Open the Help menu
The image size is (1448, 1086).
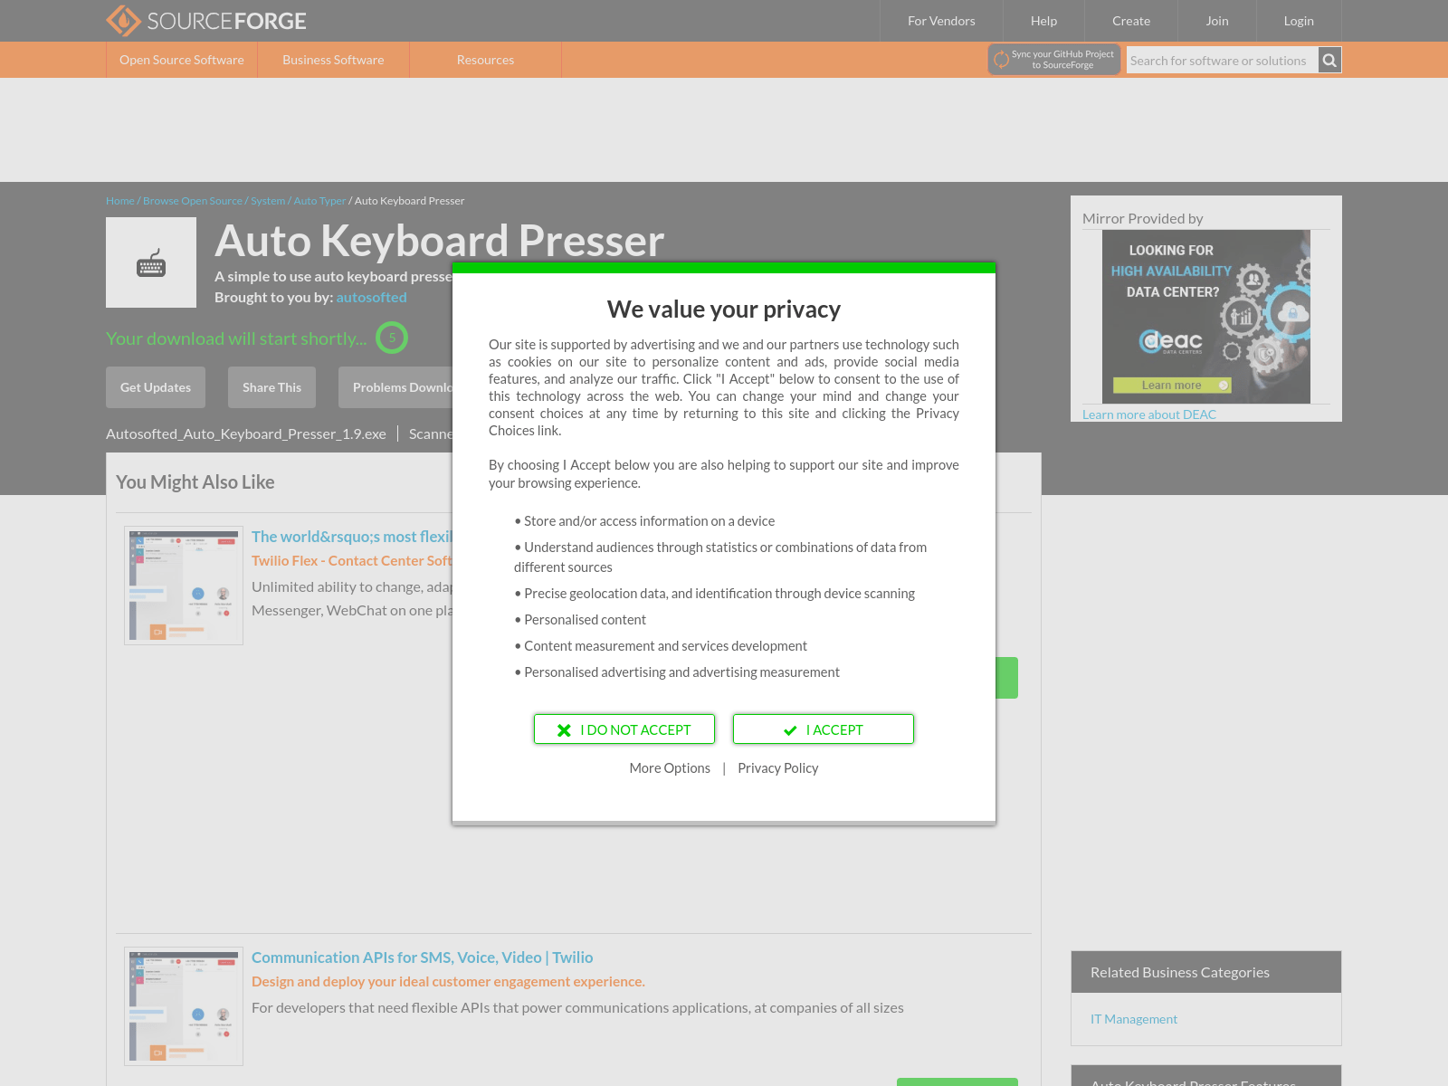(x=1043, y=21)
